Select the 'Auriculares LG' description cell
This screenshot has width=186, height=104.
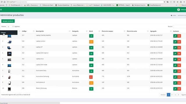click(x=40, y=82)
